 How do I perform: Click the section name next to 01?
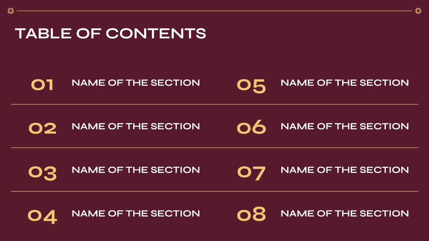point(136,83)
